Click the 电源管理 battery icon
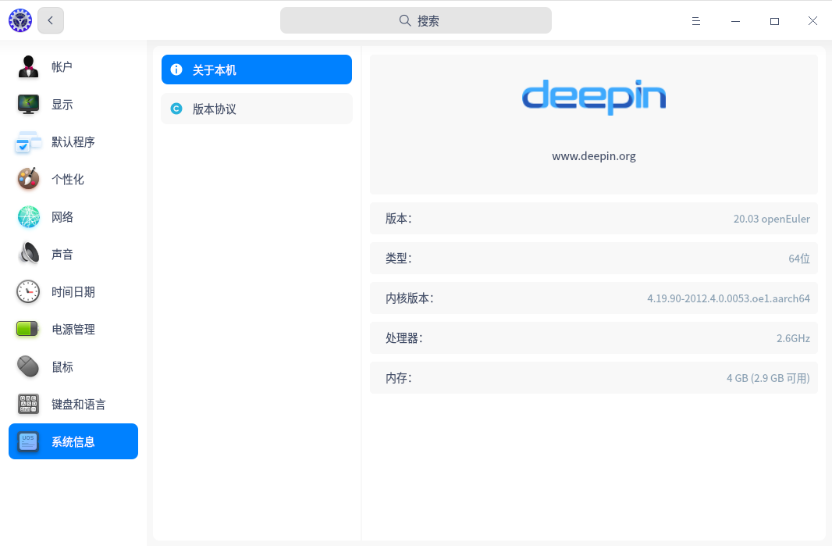 pos(29,330)
